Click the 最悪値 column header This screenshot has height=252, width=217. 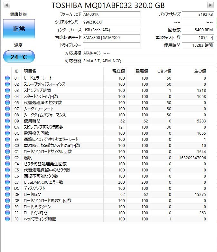(x=138, y=71)
